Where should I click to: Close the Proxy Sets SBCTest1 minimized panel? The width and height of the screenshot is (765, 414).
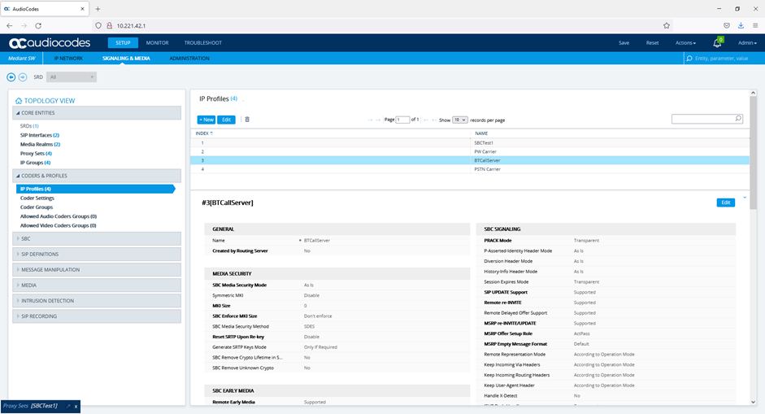76,406
